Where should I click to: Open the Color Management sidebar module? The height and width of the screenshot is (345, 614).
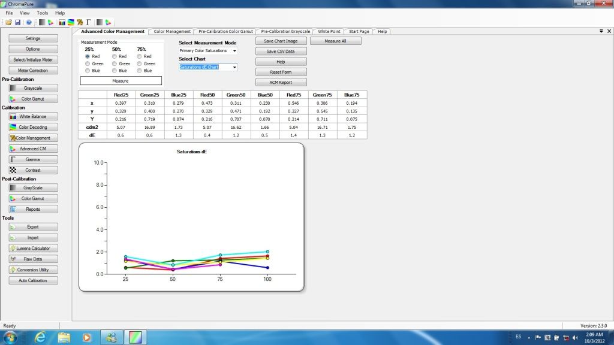[34, 138]
